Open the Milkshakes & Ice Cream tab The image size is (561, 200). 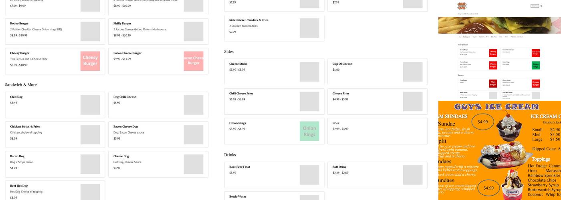coord(517,37)
